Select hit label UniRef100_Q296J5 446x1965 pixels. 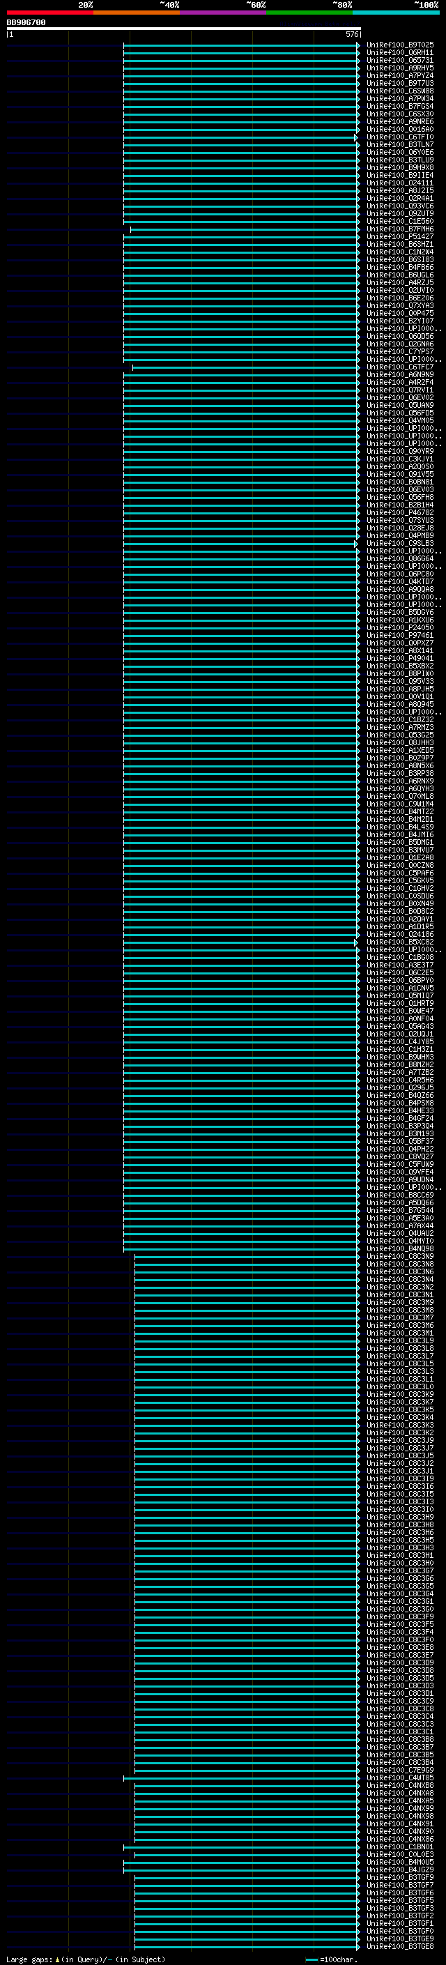(x=399, y=1088)
